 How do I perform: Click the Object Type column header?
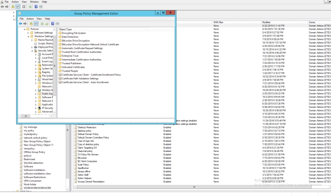tap(66, 29)
